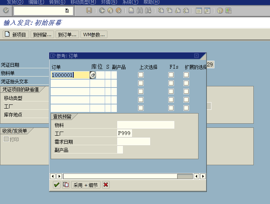270x204 pixels.
Task: Check 上次选择 box in second row
Action: pyautogui.click(x=141, y=83)
